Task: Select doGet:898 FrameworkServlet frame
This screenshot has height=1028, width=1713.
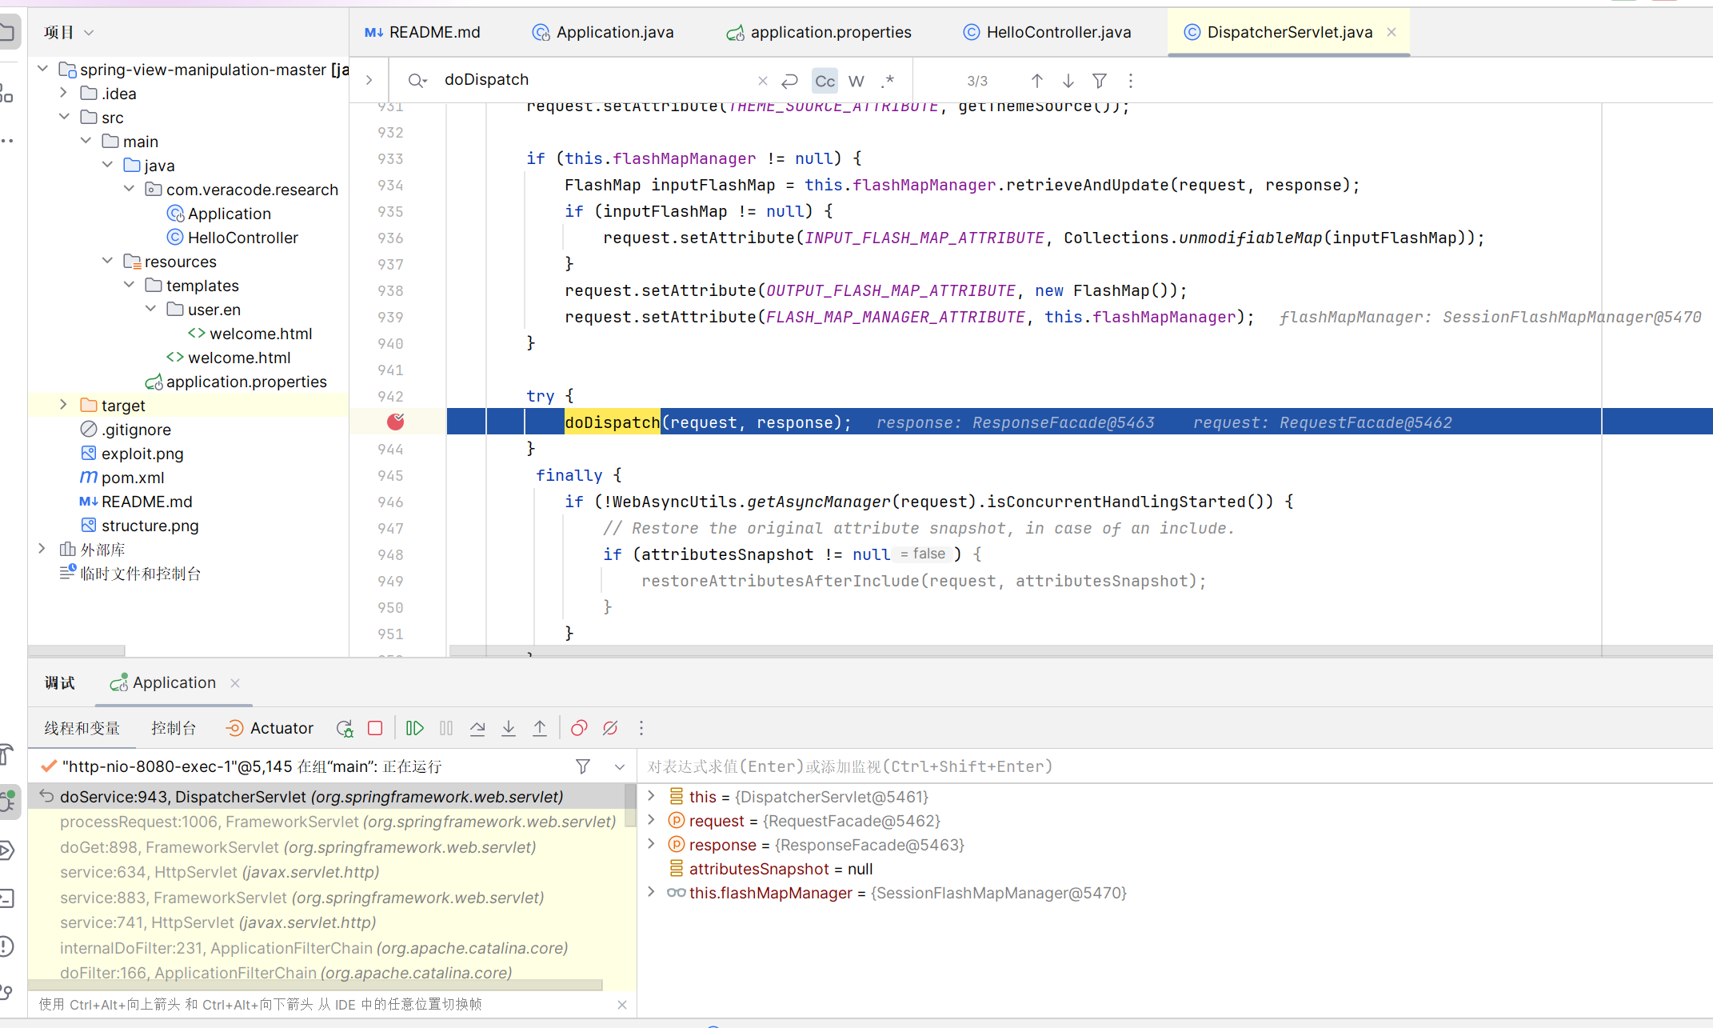Action: coord(297,847)
